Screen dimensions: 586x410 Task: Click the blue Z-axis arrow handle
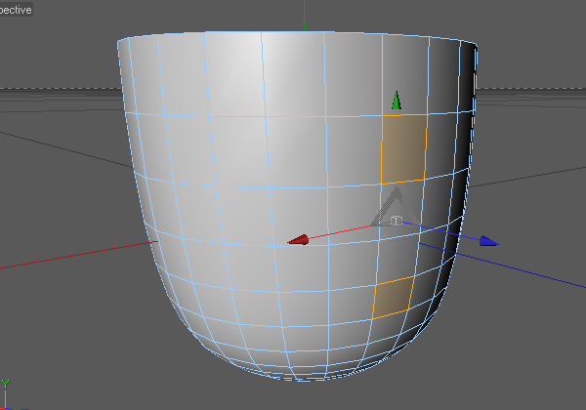click(x=489, y=241)
